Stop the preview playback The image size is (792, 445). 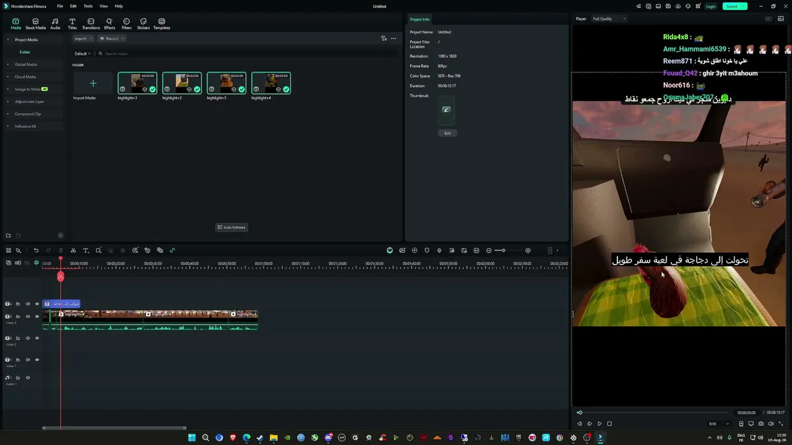pos(609,424)
